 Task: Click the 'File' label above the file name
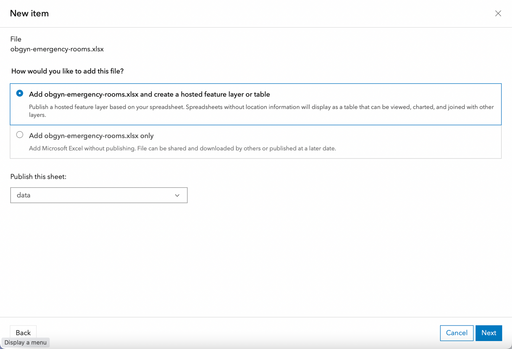(x=16, y=39)
